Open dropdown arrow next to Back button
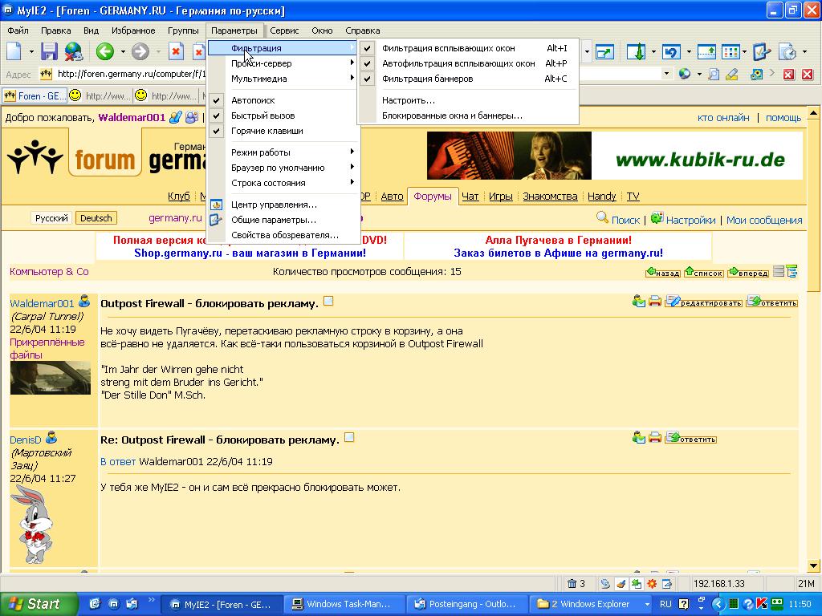This screenshot has height=616, width=822. [x=122, y=52]
